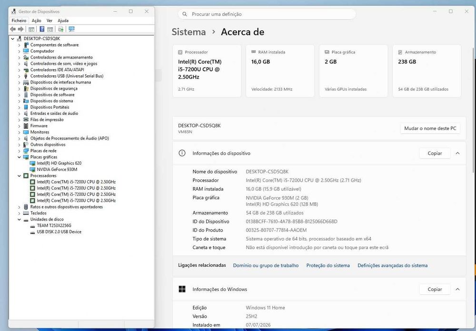
Task: Click the Processador card at top
Action: (x=207, y=71)
